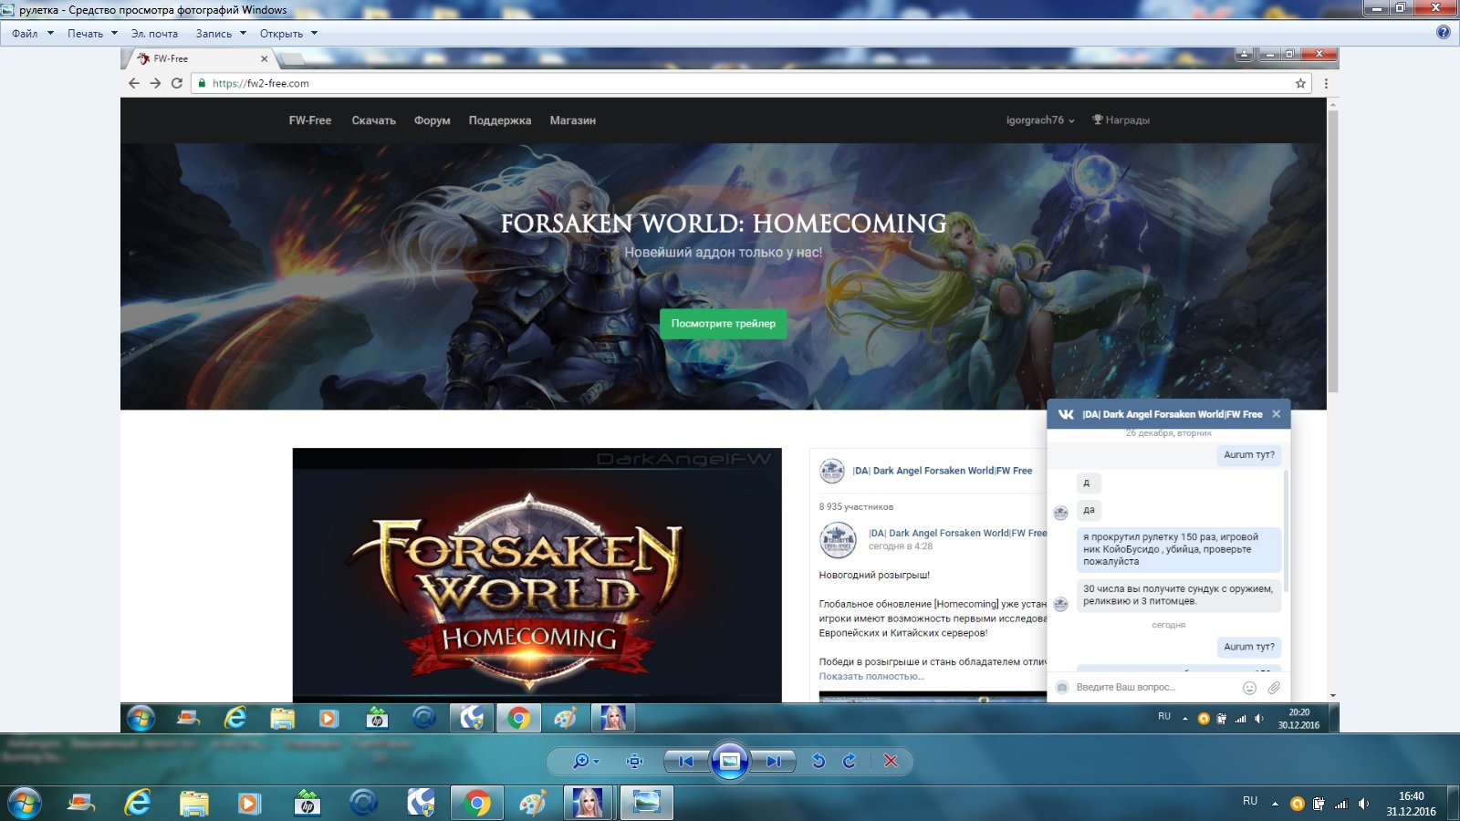This screenshot has height=821, width=1460.
Task: Open the Файл menu
Action: click(25, 34)
